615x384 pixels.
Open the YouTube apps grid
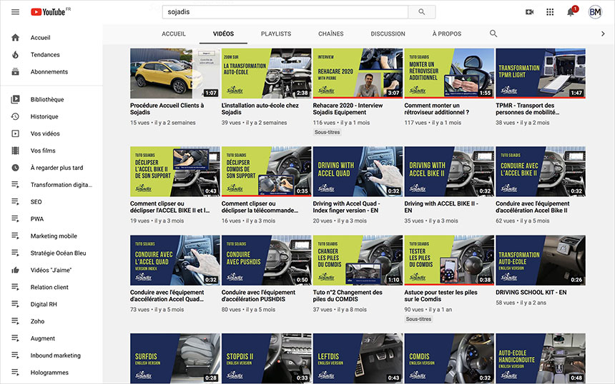point(550,12)
